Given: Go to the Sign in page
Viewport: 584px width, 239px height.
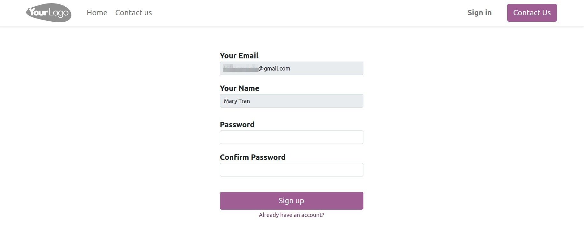Looking at the screenshot, I should click(479, 13).
